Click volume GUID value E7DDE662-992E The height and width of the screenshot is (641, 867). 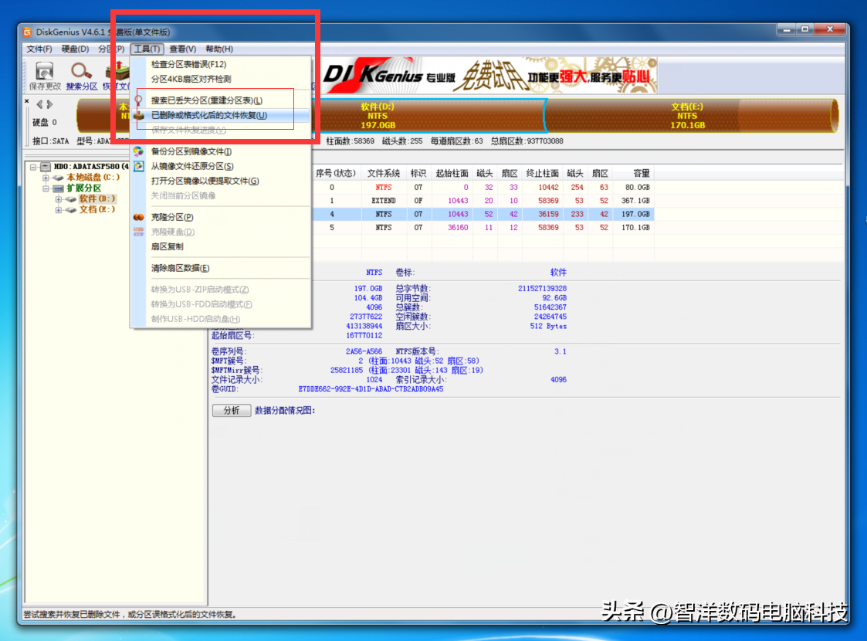371,389
